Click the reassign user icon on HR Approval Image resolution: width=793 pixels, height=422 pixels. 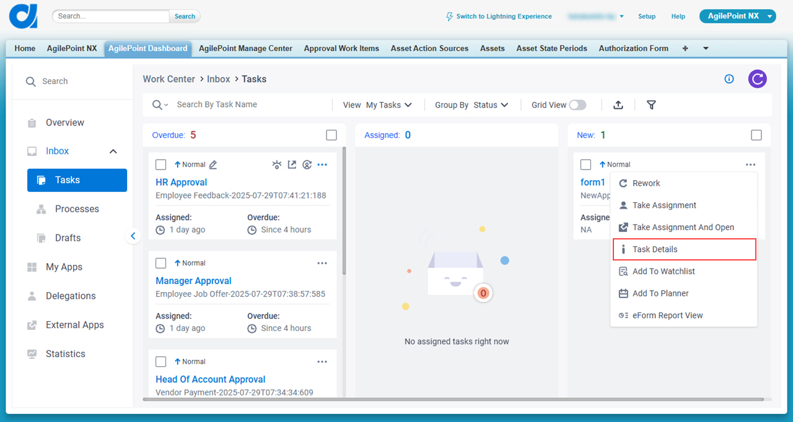coord(307,165)
